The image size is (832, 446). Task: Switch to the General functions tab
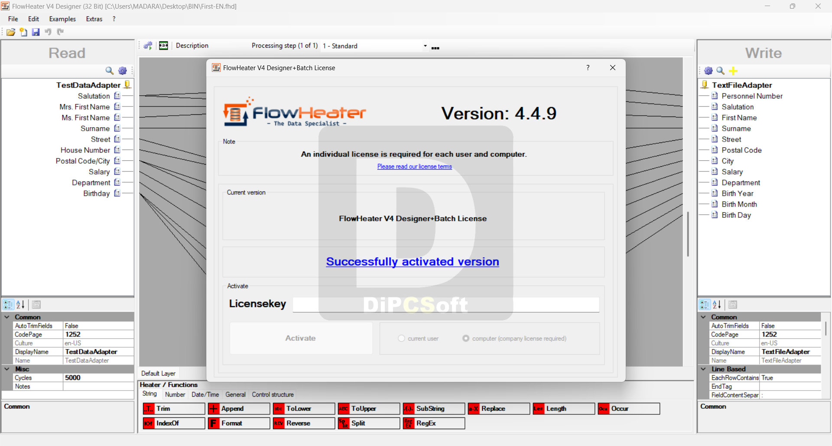click(x=235, y=394)
